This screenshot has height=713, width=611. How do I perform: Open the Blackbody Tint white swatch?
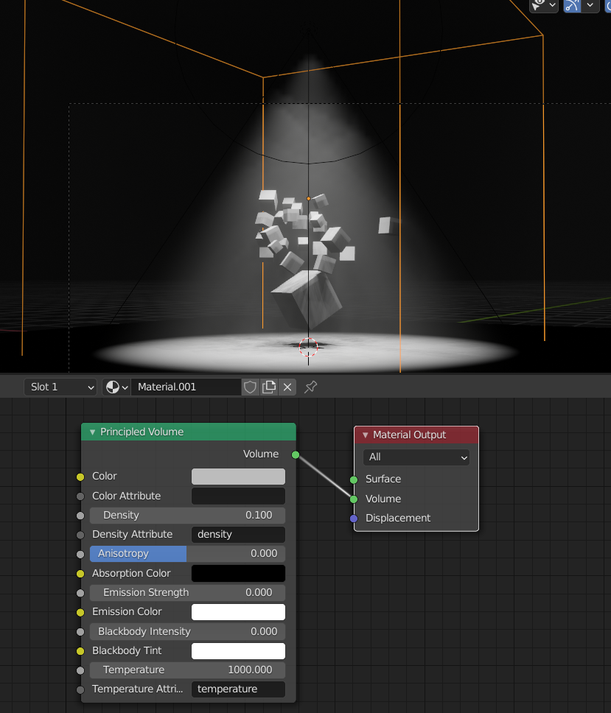pyautogui.click(x=238, y=650)
